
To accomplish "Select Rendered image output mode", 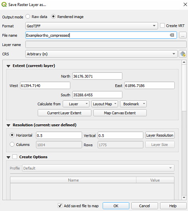I will (53, 16).
